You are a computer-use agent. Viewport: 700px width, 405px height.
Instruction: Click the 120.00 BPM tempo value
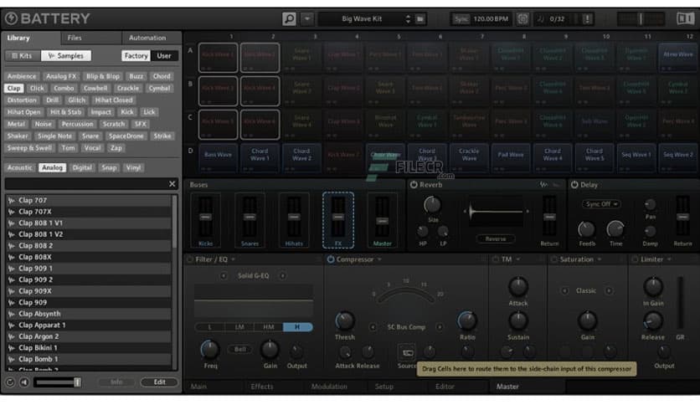[x=491, y=18]
